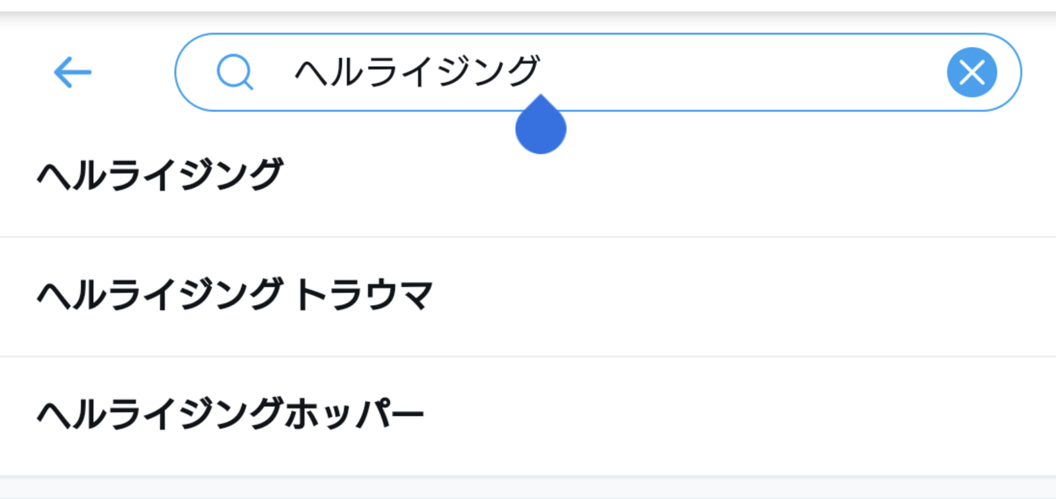Click the white cross inside the clear button
This screenshot has width=1056, height=499.
coord(972,73)
